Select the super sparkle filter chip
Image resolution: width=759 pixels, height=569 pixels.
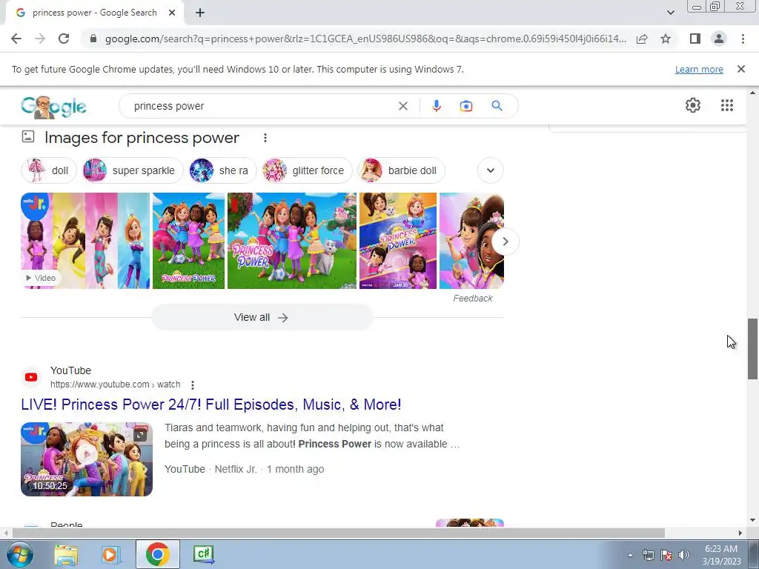pyautogui.click(x=132, y=170)
